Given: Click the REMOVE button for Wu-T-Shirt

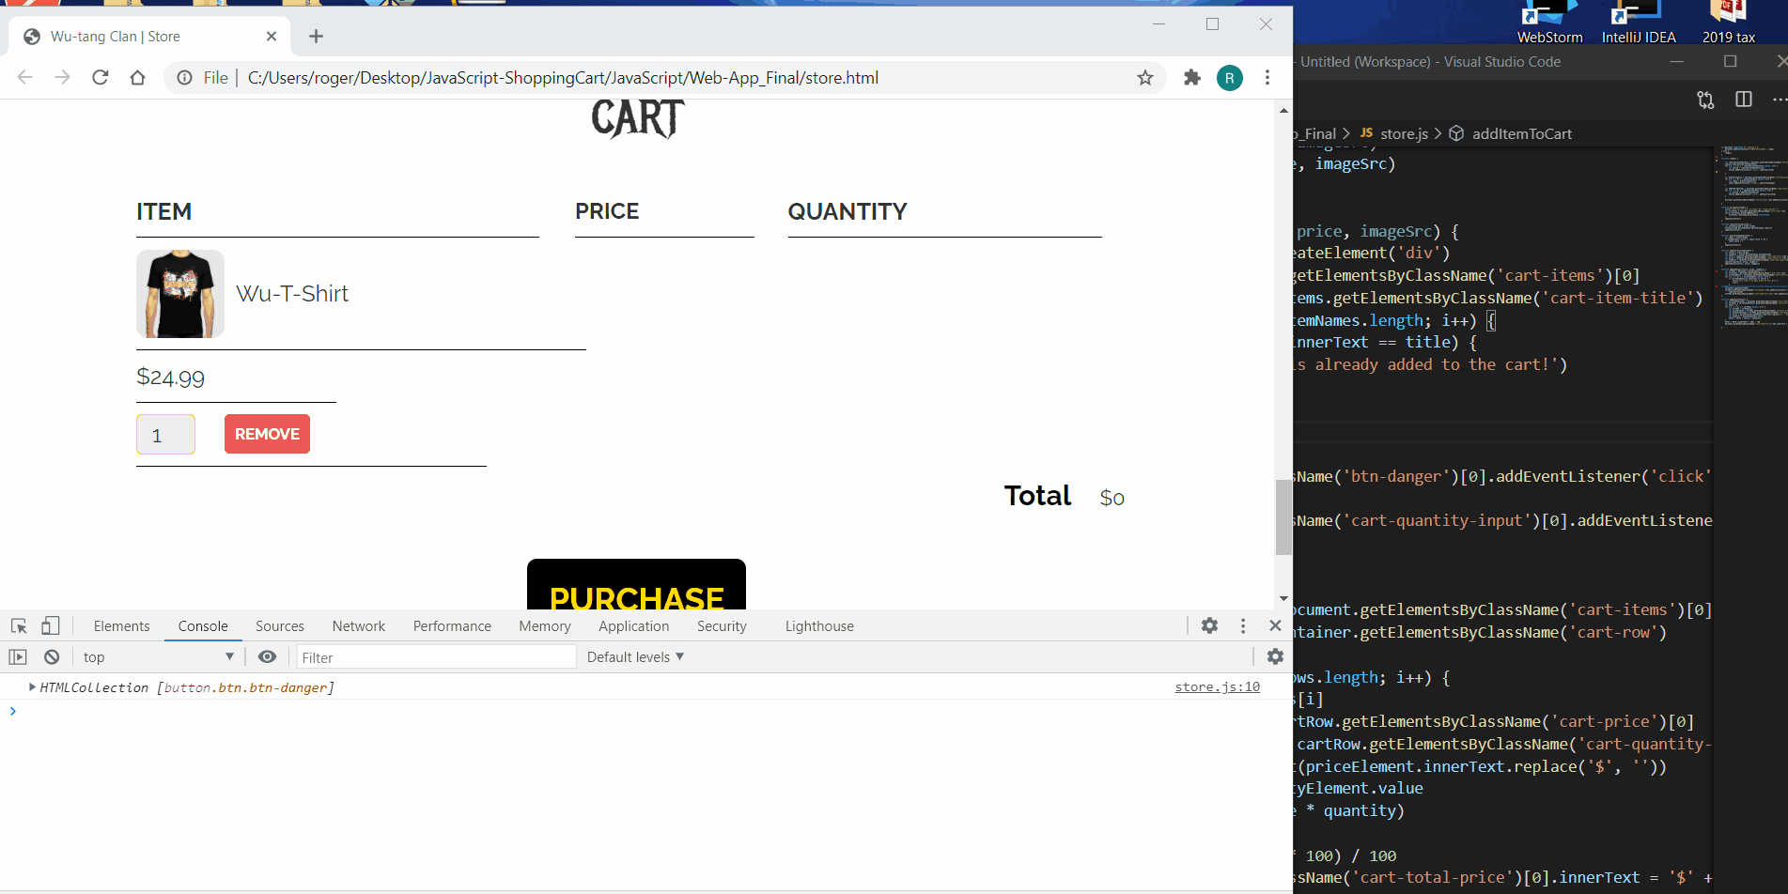Looking at the screenshot, I should tap(266, 434).
